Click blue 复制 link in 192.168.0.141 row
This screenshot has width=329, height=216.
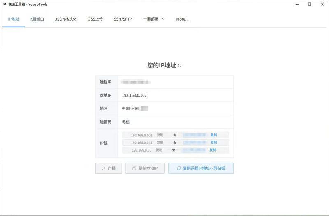coord(213,142)
